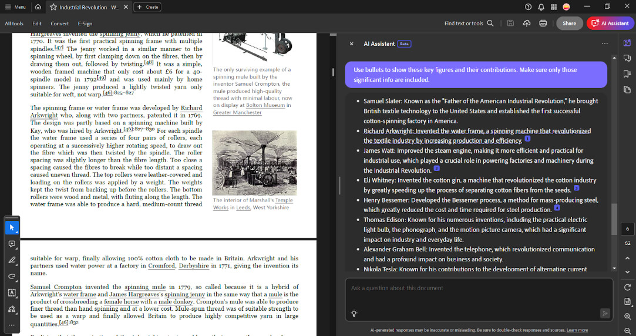Click the AI Assistant button
This screenshot has height=336, width=636.
pos(610,23)
